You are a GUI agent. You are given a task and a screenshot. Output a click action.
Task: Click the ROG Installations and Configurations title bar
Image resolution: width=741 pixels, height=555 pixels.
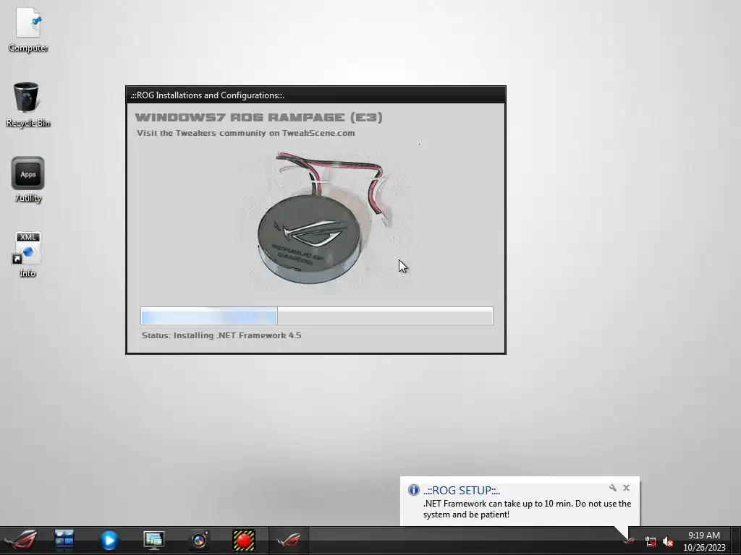pos(316,95)
